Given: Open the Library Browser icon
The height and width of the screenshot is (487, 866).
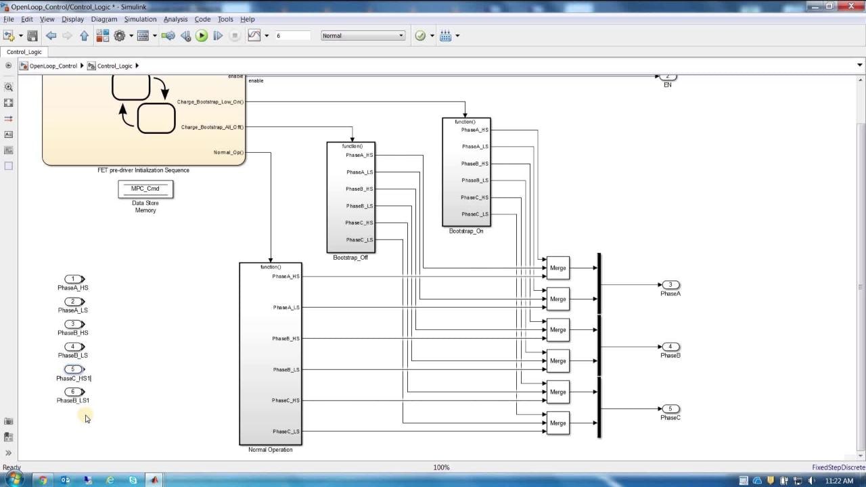Looking at the screenshot, I should [102, 36].
